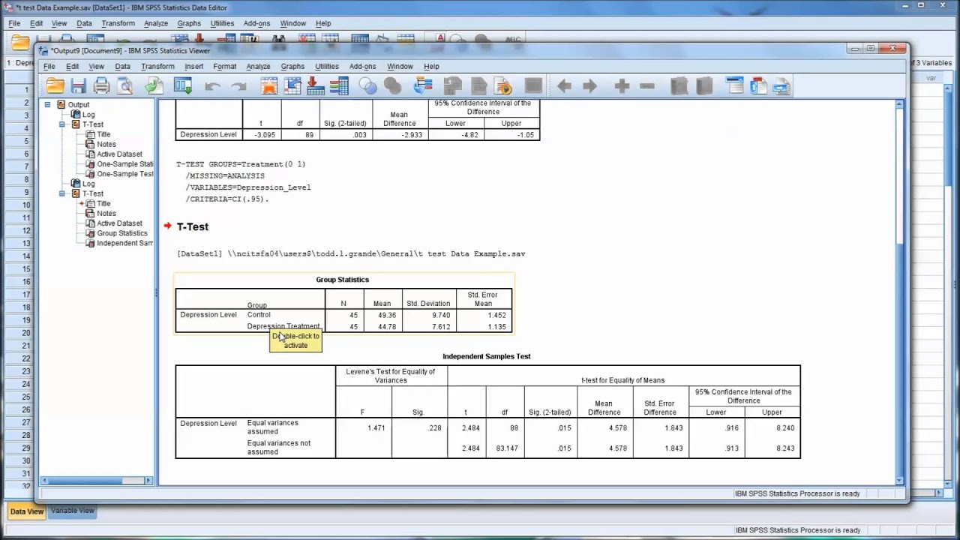
Task: Select One-Sample Statistics in outline
Action: pyautogui.click(x=124, y=164)
